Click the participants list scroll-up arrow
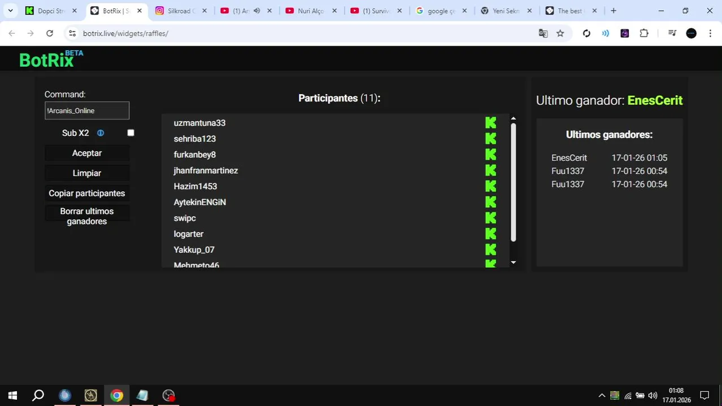 (513, 118)
